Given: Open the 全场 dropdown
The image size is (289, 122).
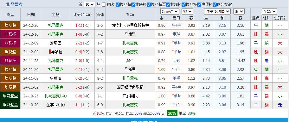Looking at the screenshot, I should [269, 12].
